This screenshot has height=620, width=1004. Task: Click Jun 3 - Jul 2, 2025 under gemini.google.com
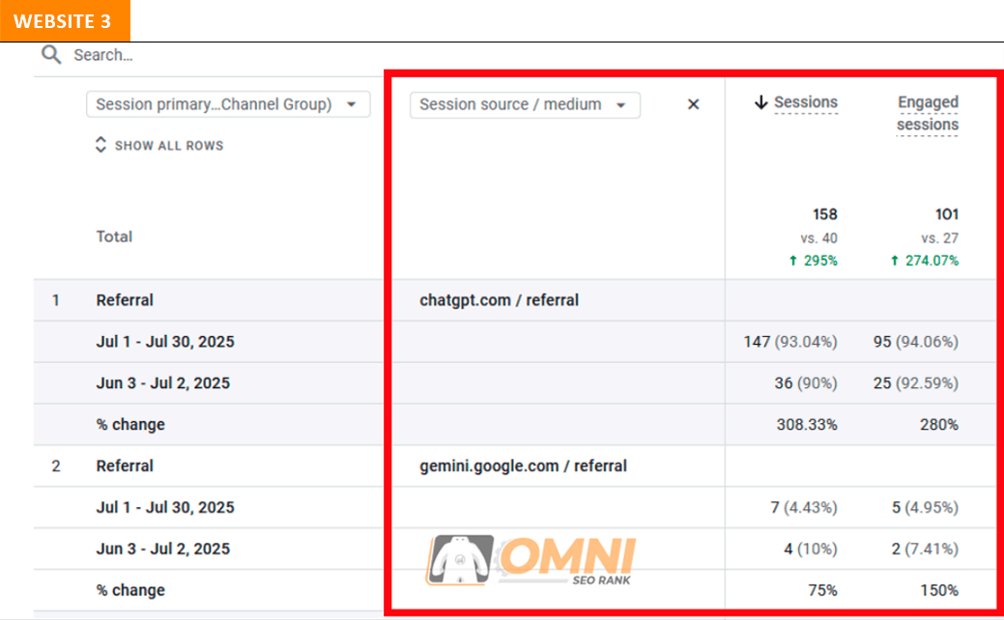[x=162, y=549]
